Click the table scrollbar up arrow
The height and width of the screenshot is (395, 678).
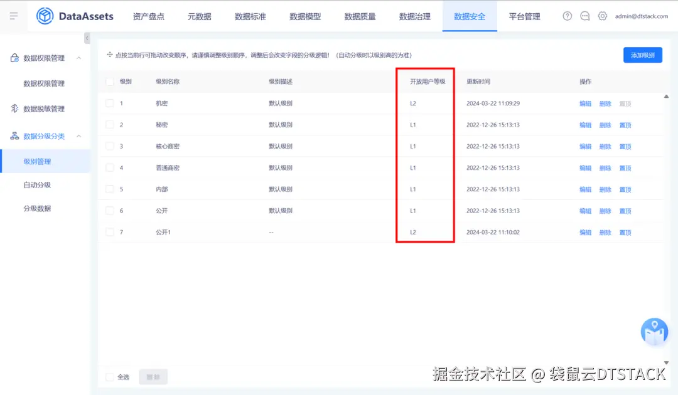coord(666,97)
